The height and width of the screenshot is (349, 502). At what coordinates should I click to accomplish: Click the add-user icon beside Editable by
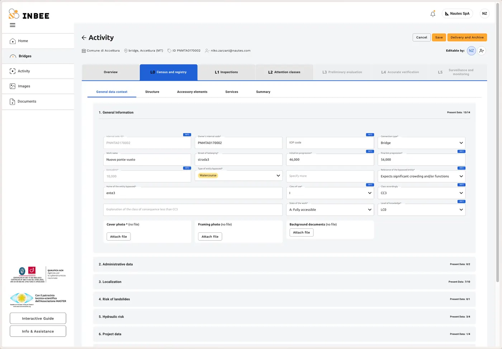(x=482, y=51)
